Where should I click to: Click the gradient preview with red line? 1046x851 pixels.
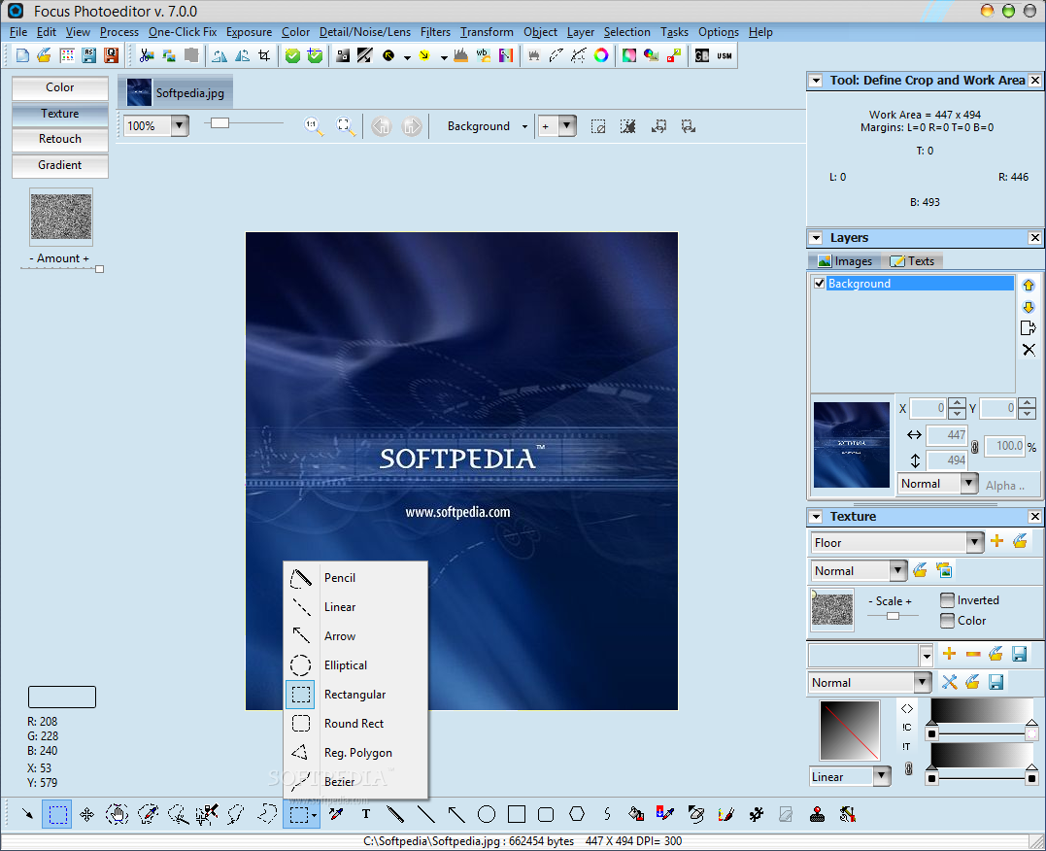[x=850, y=731]
